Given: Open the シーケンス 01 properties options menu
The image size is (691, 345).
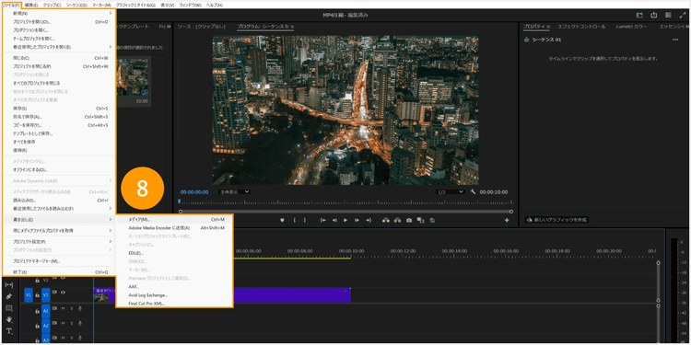Looking at the screenshot, I should point(675,40).
